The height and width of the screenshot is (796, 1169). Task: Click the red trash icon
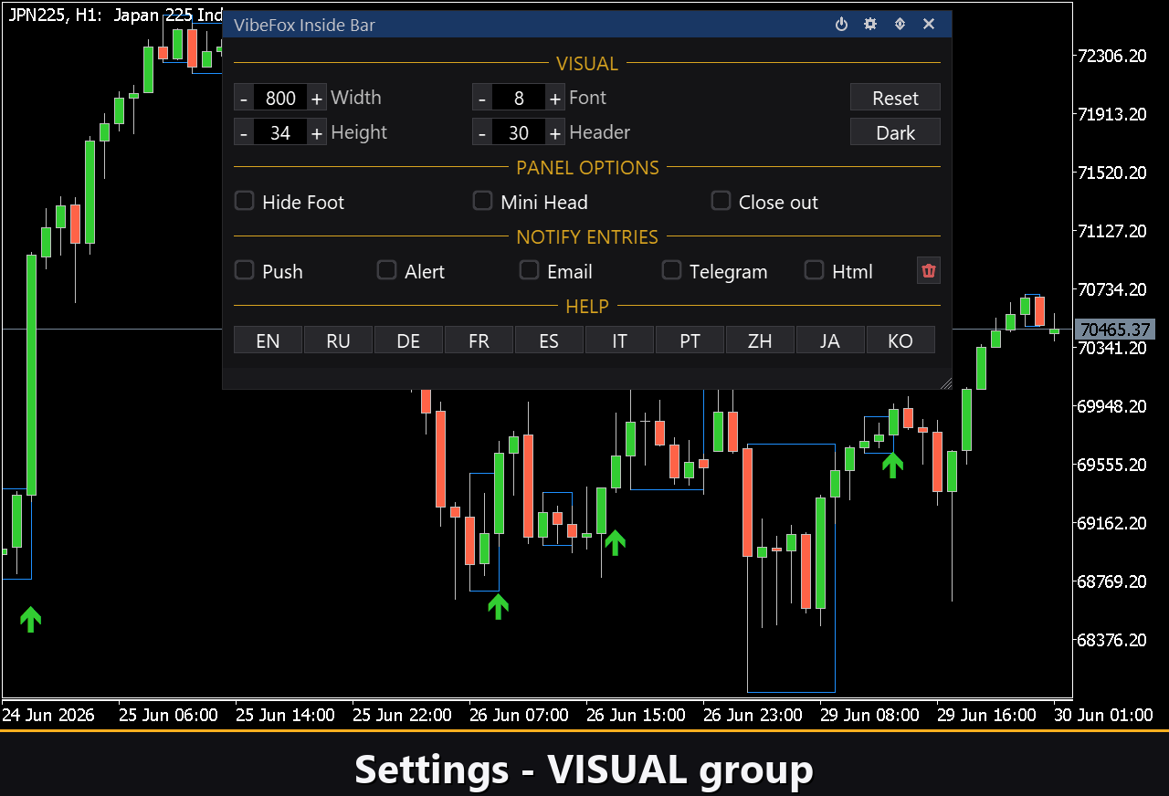(929, 270)
